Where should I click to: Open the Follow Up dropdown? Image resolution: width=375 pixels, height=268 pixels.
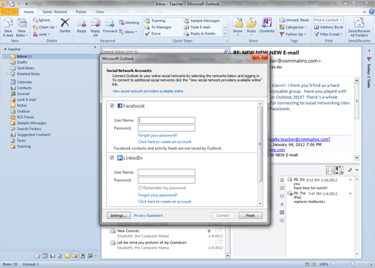coord(293,34)
